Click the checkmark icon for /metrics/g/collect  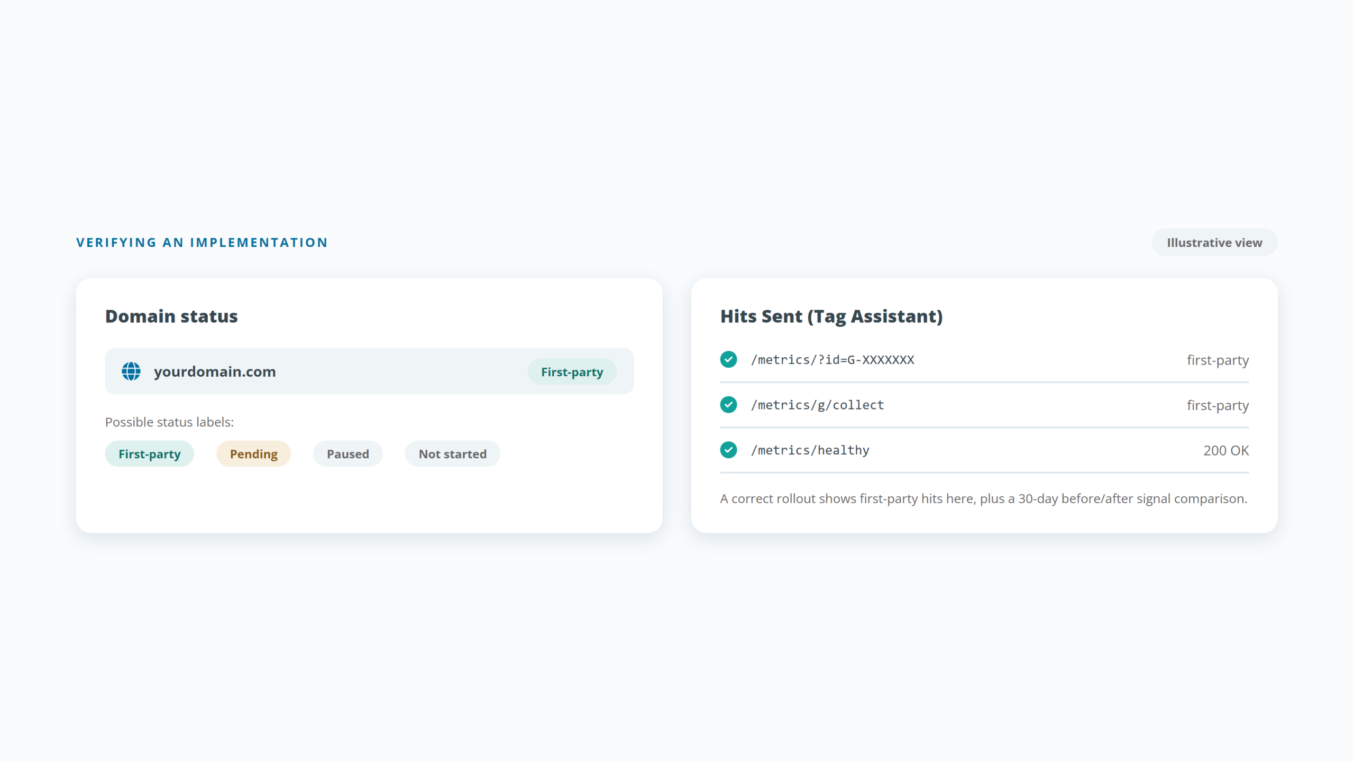pyautogui.click(x=728, y=405)
